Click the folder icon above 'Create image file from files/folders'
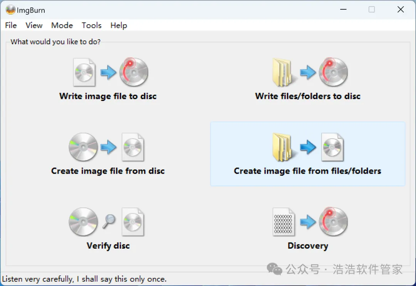The image size is (416, 286). [284, 147]
